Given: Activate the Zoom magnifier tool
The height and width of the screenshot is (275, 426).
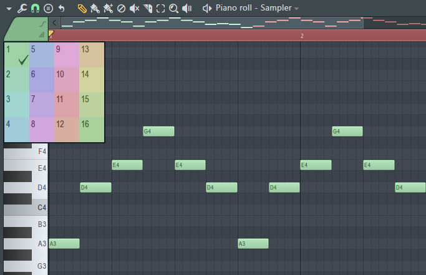Looking at the screenshot, I should click(173, 8).
